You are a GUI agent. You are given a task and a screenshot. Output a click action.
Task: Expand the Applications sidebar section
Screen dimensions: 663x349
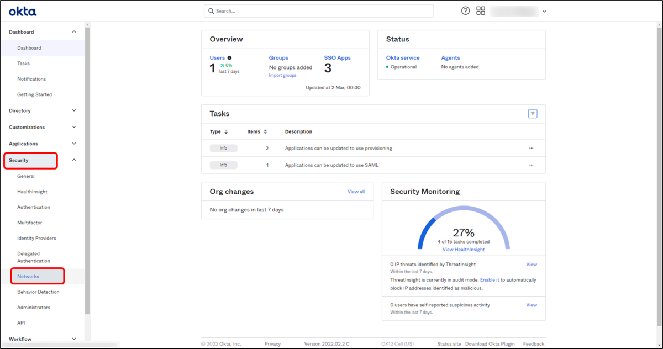click(x=74, y=144)
